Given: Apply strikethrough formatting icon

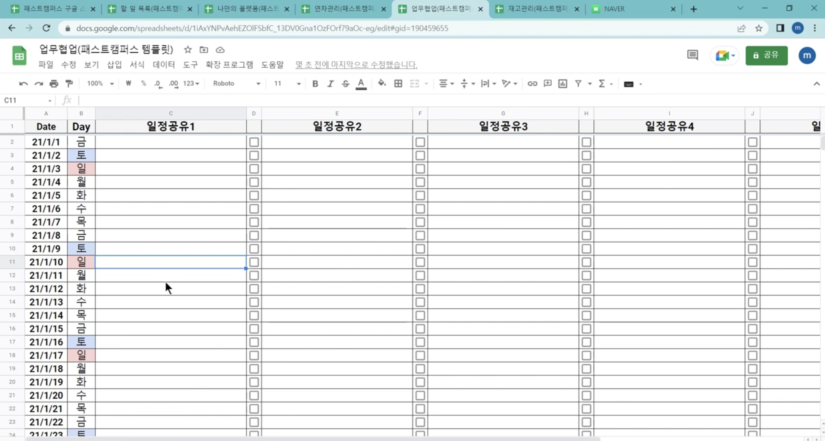Looking at the screenshot, I should (x=345, y=84).
